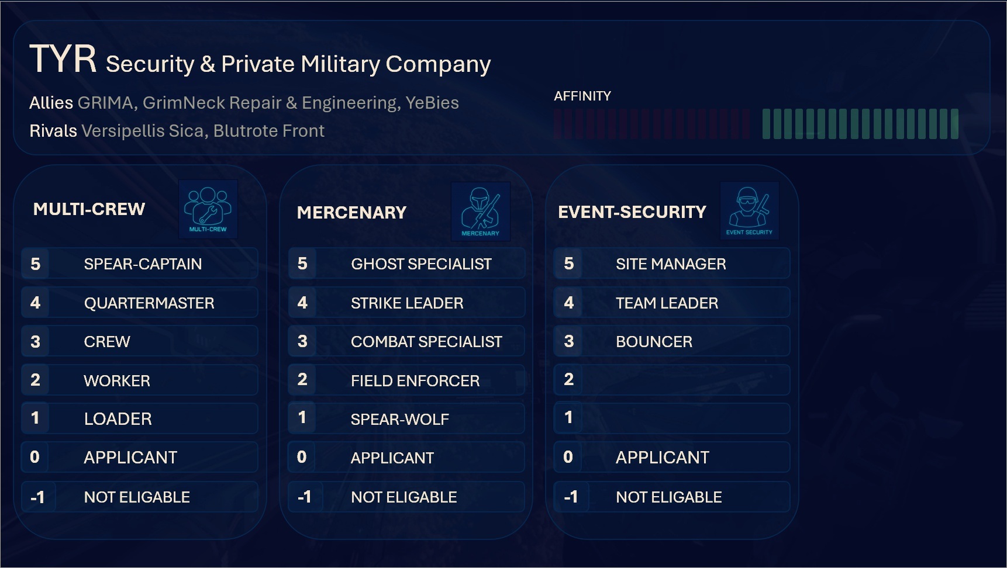This screenshot has width=1007, height=568.
Task: Open the GRIMA ally link
Action: coord(105,103)
